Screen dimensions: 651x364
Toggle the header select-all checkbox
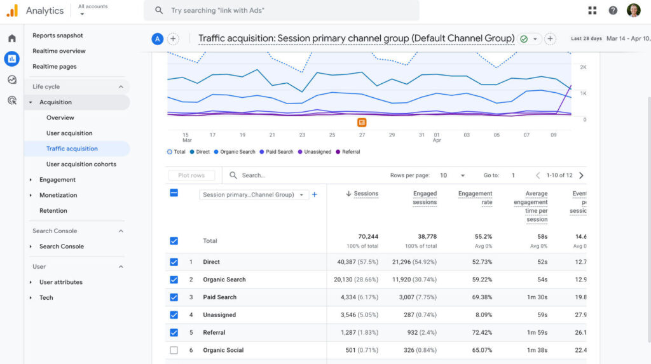tap(174, 192)
